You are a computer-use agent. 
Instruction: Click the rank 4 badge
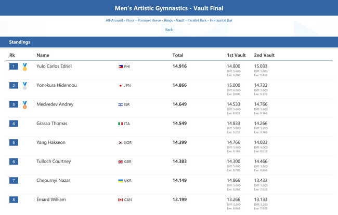pyautogui.click(x=14, y=124)
